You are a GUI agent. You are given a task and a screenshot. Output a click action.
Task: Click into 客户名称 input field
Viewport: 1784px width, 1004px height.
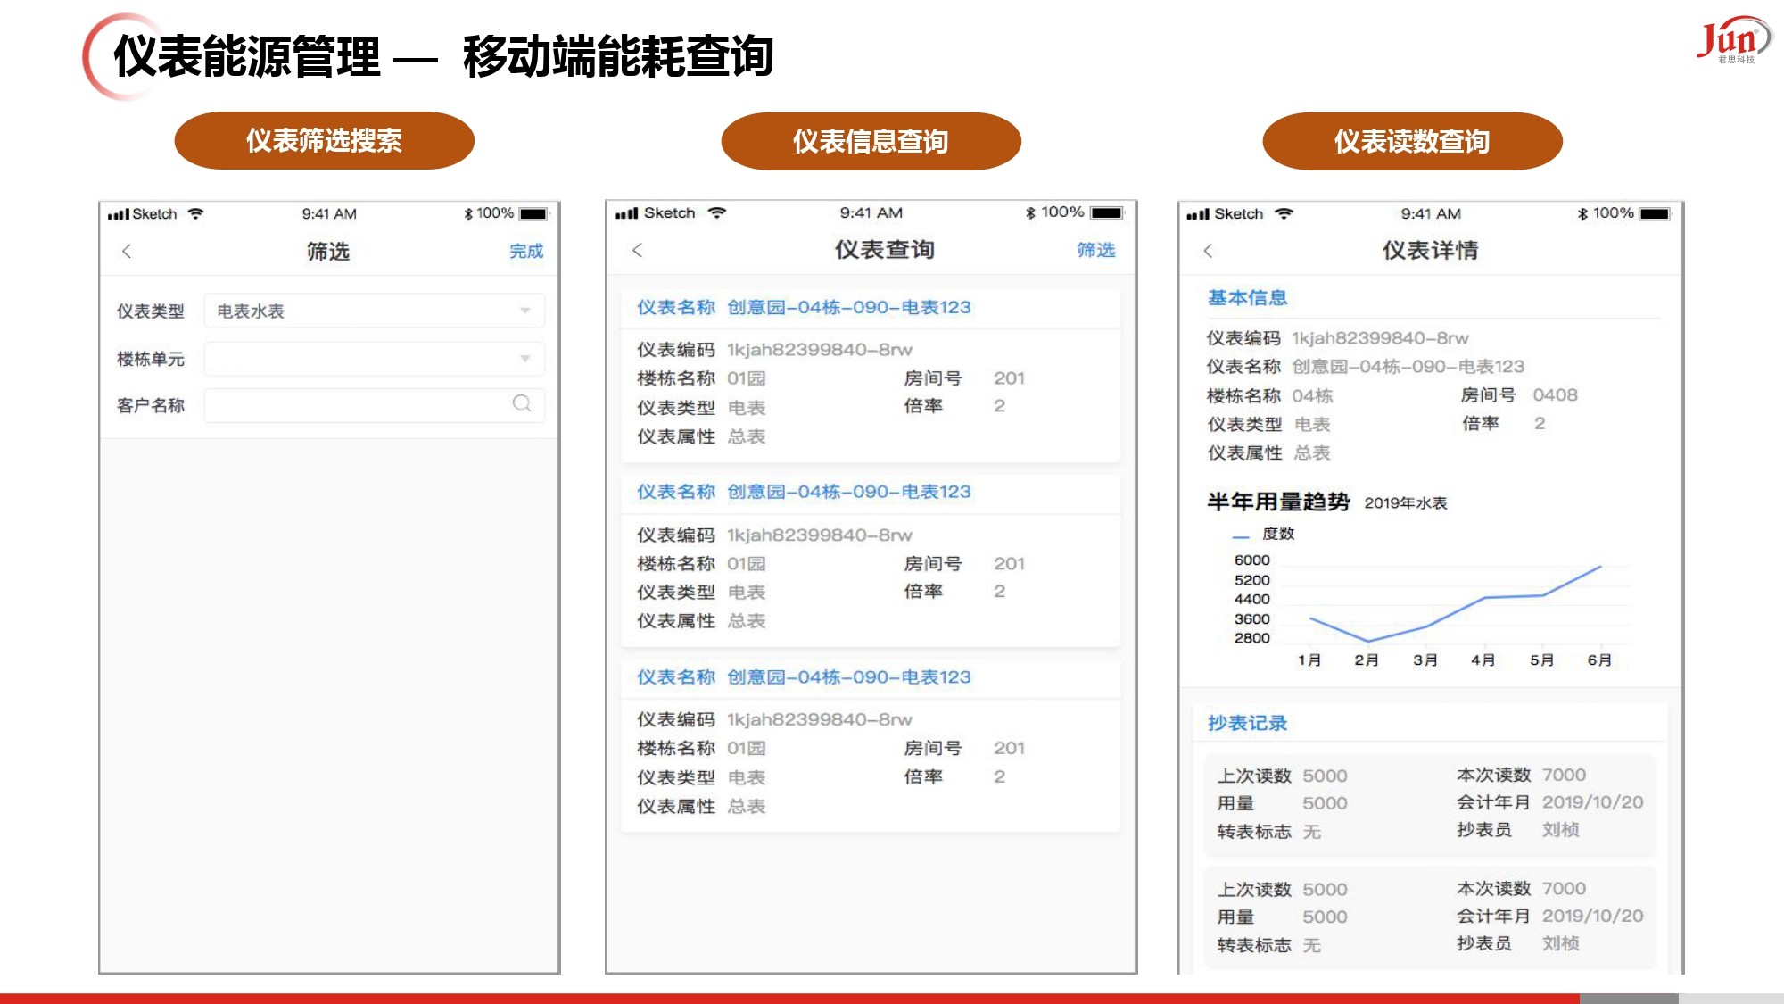pos(357,405)
